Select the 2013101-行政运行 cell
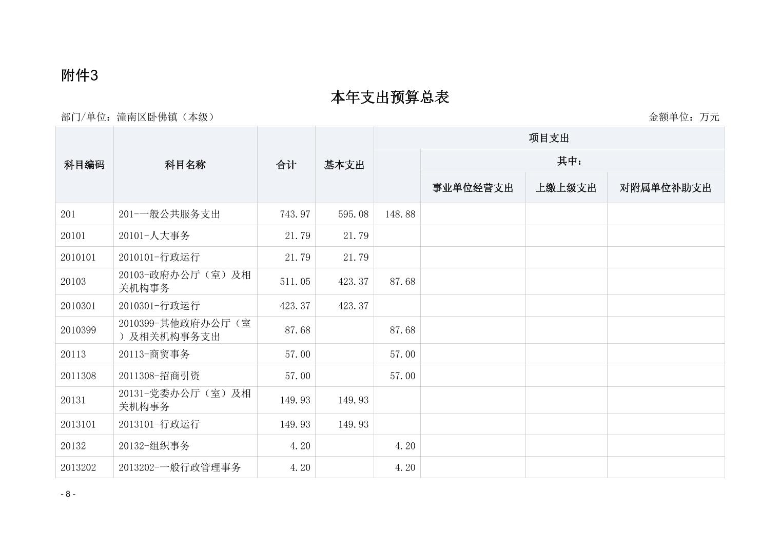Screen dimensions: 780x551 tap(185, 424)
